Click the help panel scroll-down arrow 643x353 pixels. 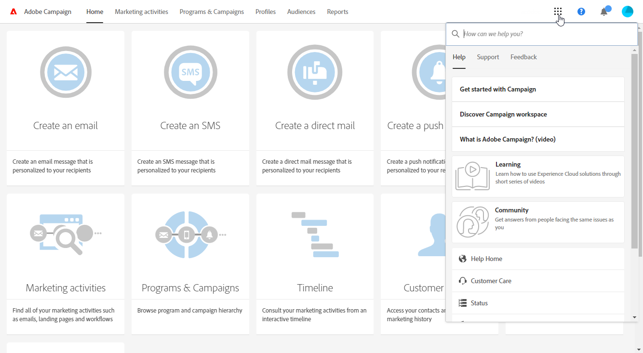tap(634, 317)
